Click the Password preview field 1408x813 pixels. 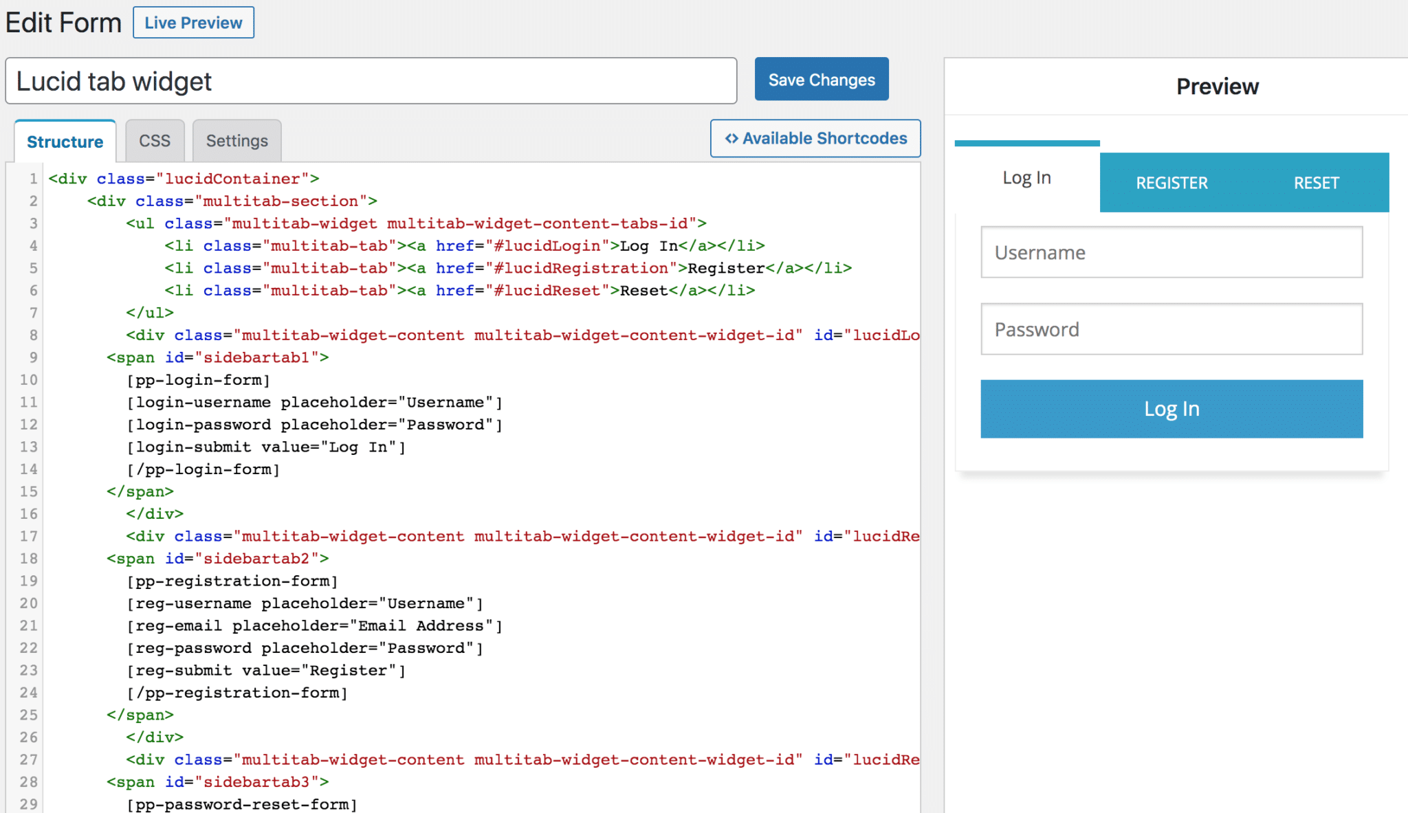click(x=1171, y=329)
